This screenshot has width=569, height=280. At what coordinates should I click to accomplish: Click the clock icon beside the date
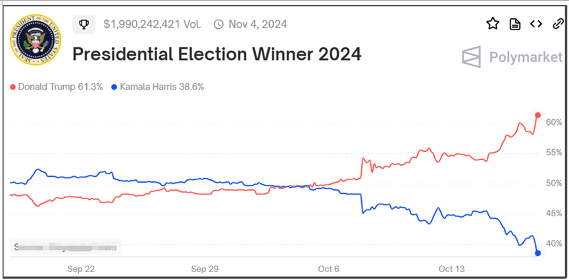click(218, 24)
